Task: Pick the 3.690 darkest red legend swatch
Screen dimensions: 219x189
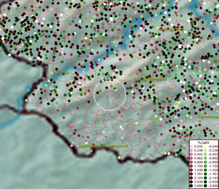Action: click(x=191, y=186)
